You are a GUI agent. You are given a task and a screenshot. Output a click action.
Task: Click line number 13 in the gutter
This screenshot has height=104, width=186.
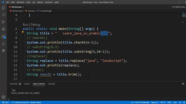point(15,61)
